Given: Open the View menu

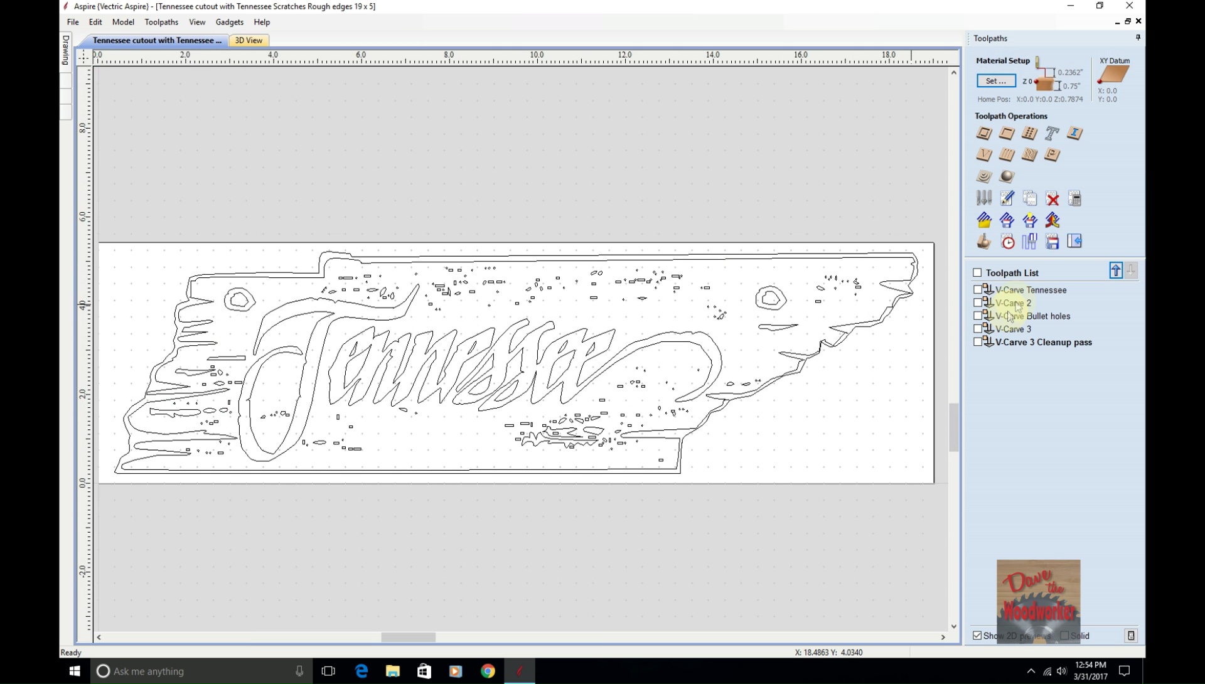Looking at the screenshot, I should [197, 22].
